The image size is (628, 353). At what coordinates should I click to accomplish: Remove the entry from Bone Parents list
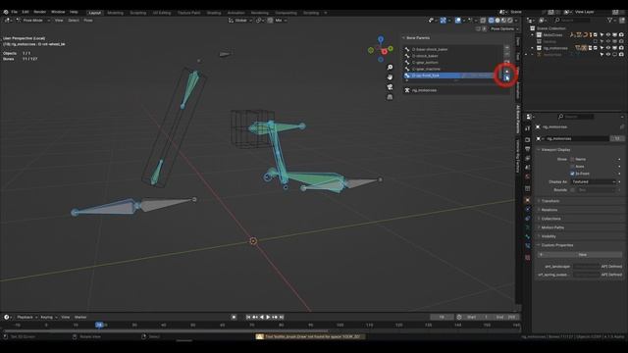coord(506,54)
